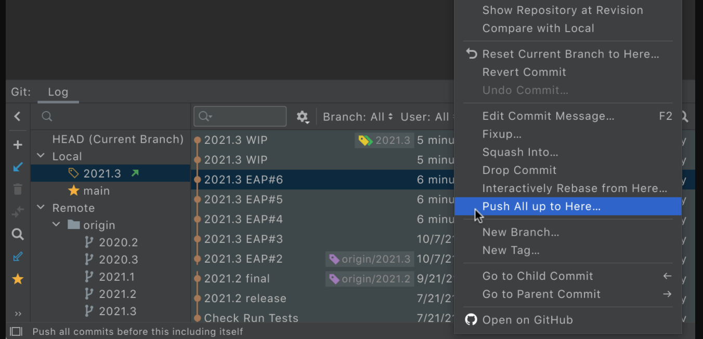Click the double-chevron more actions icon
The image size is (703, 339).
point(18,314)
